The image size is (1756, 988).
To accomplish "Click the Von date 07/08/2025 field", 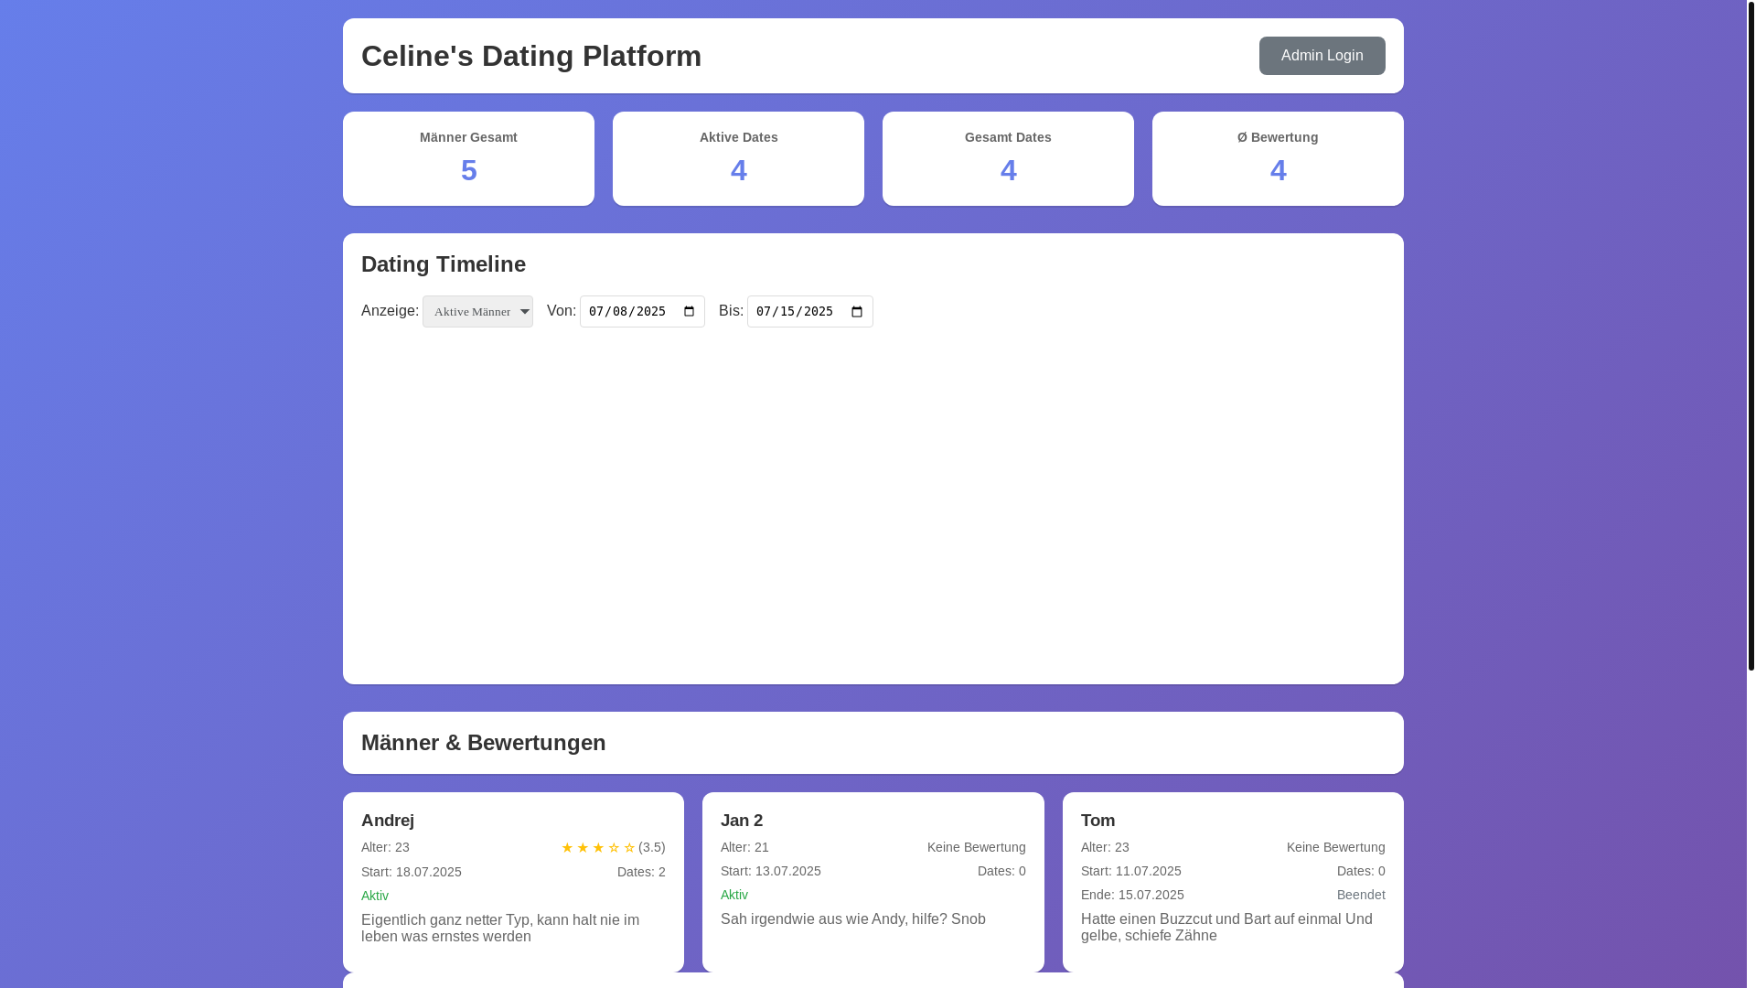I will 642,311.
